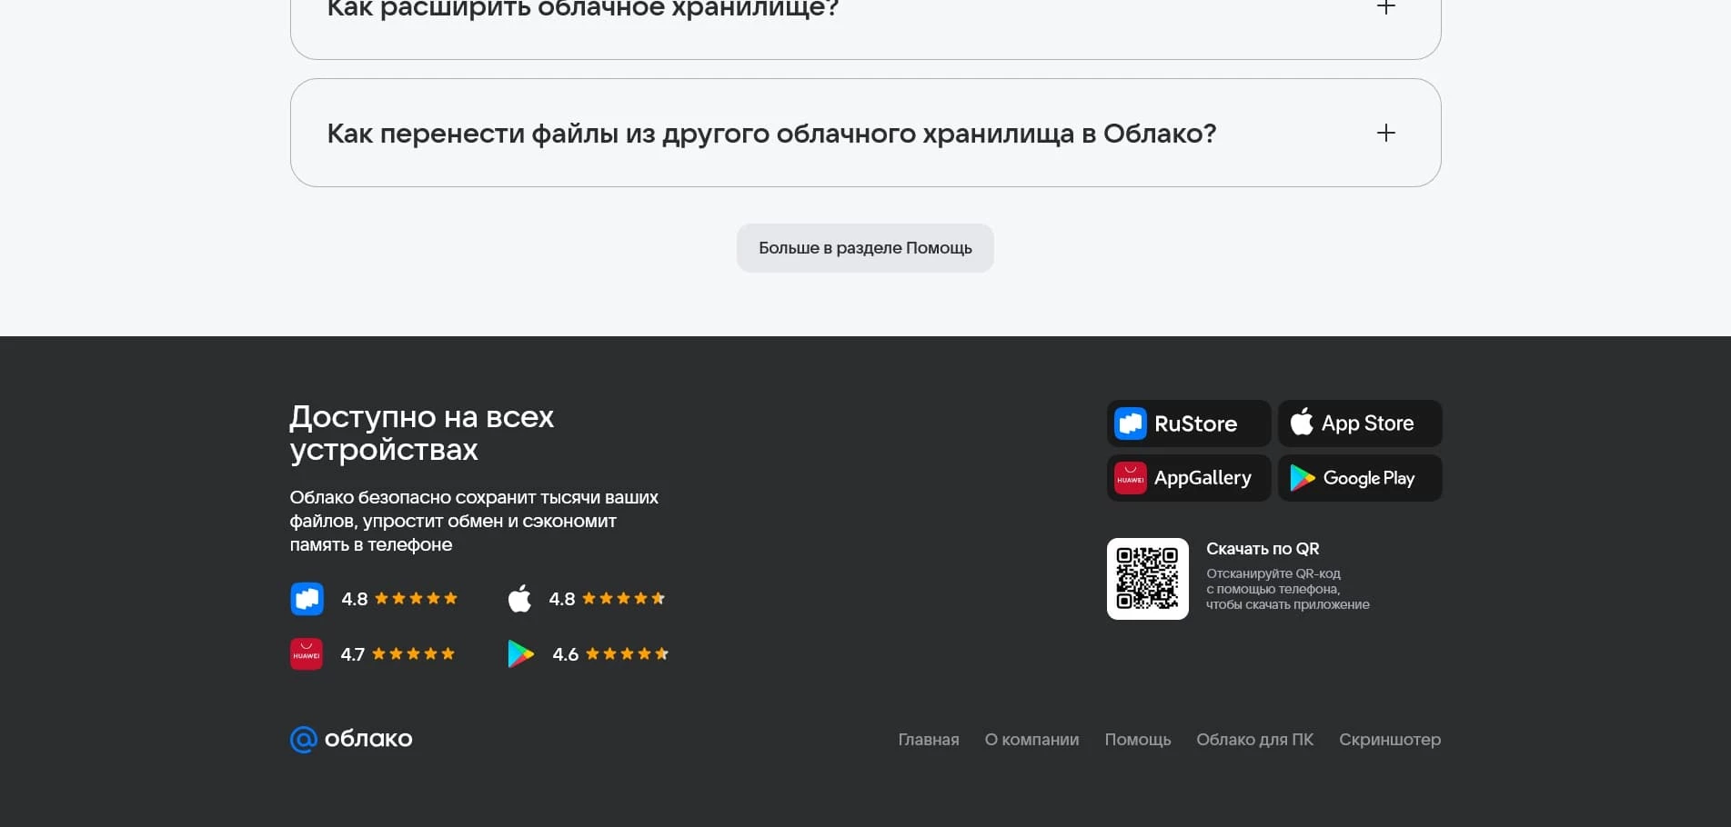
Task: Click the "Больше в разделе Помощь" button
Action: click(865, 248)
